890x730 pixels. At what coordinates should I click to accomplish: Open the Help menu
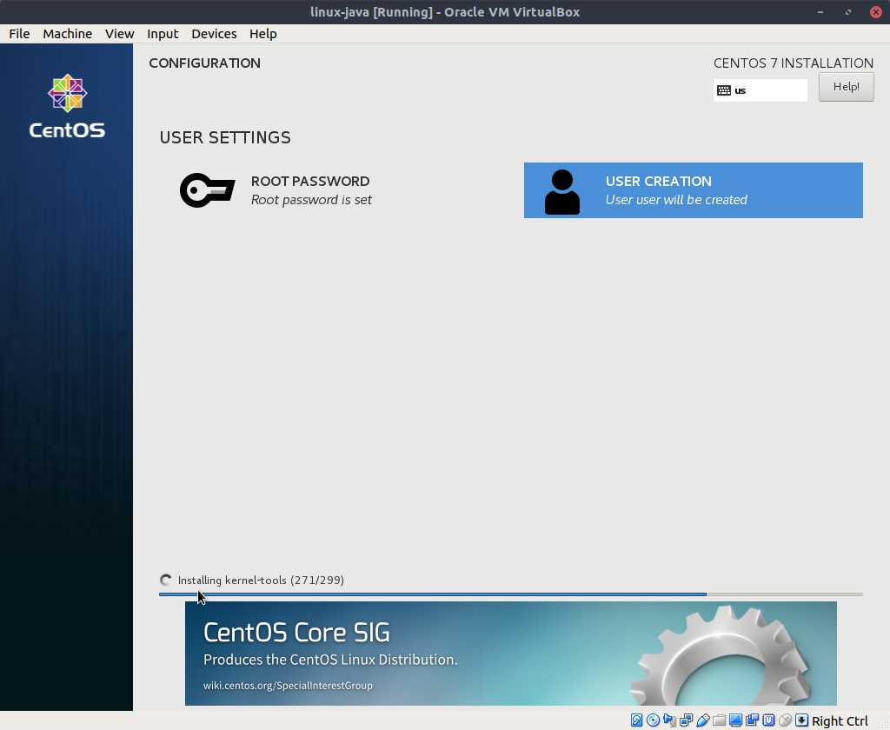coord(262,34)
